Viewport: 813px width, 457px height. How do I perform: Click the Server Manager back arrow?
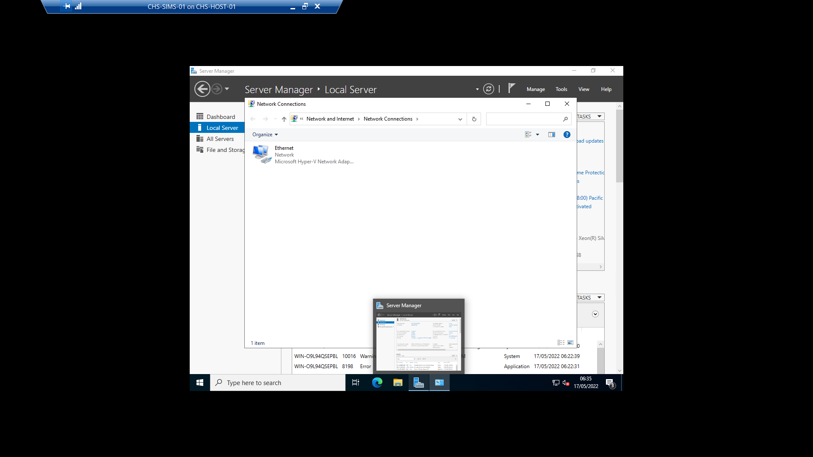pos(202,89)
